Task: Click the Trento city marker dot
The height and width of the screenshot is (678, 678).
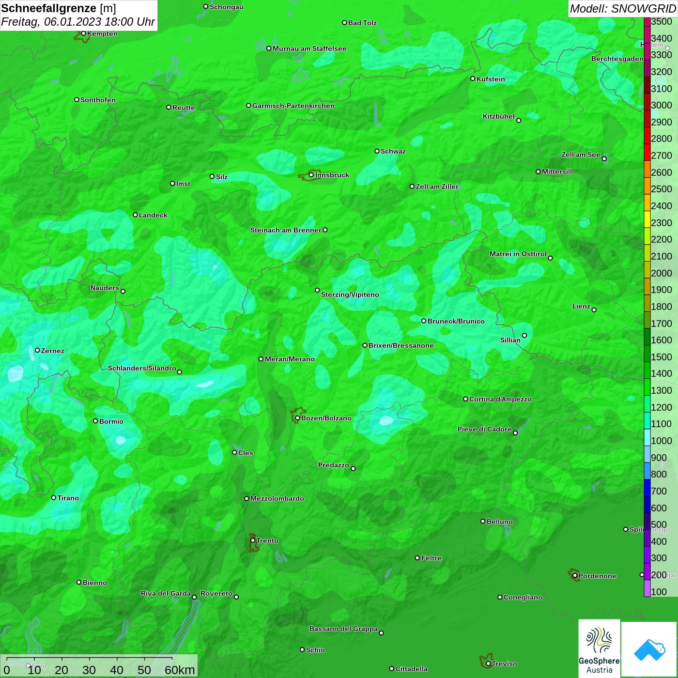Action: 253,540
